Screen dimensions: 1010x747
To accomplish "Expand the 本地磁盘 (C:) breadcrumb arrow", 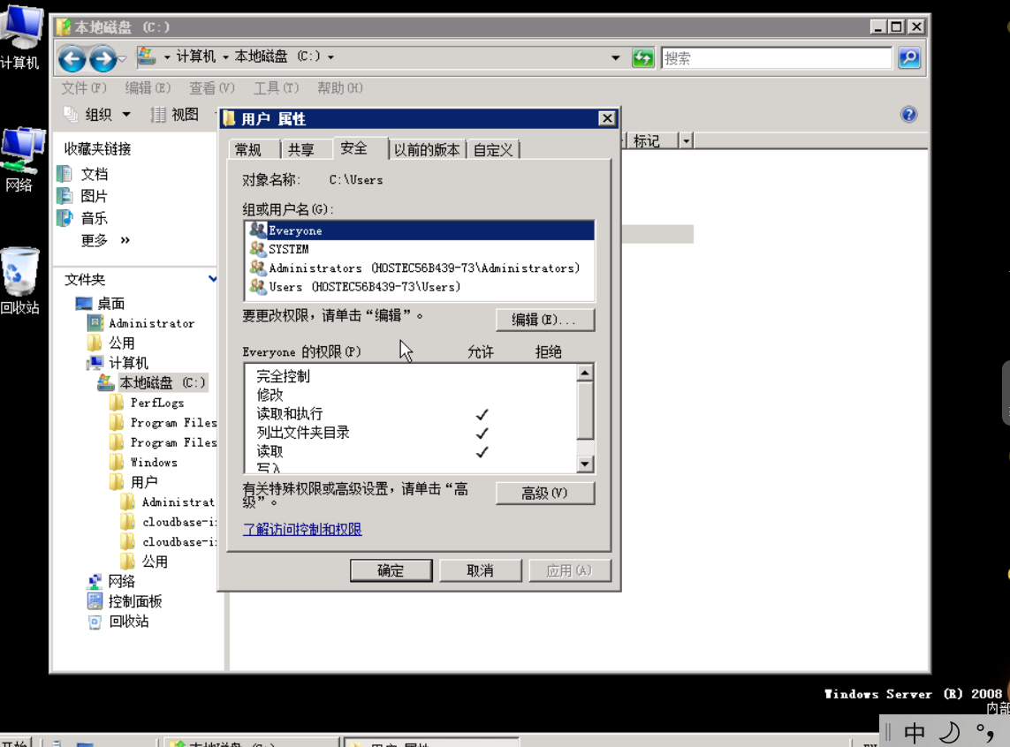I will coord(330,57).
